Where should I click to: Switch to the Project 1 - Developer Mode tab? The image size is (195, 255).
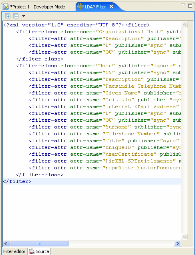tap(34, 7)
